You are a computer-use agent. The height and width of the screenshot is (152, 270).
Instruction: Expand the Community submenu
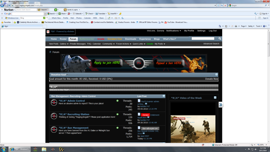[108, 44]
